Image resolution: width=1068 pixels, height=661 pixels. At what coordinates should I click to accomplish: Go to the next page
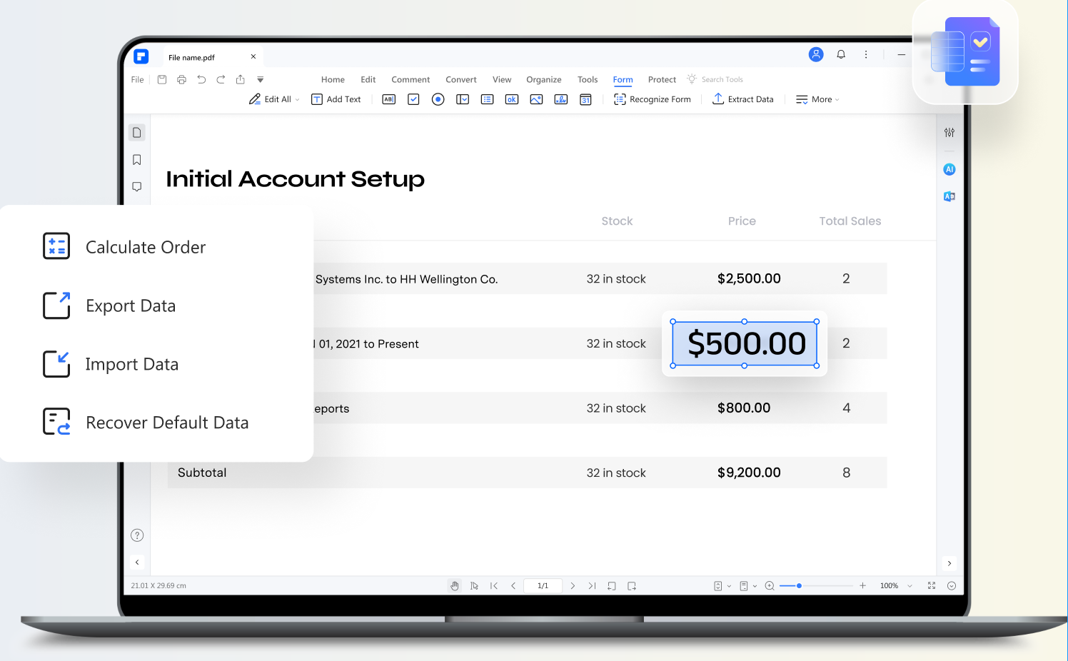click(x=573, y=585)
